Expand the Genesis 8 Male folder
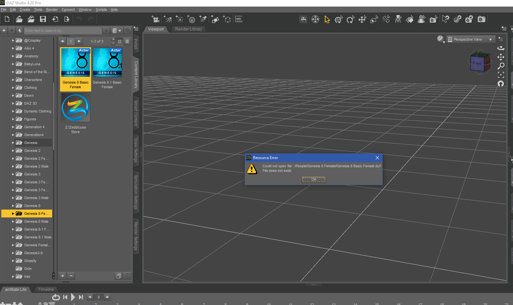513x305 pixels. coord(13,221)
